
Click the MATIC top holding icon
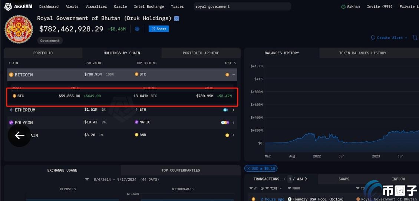[136, 122]
